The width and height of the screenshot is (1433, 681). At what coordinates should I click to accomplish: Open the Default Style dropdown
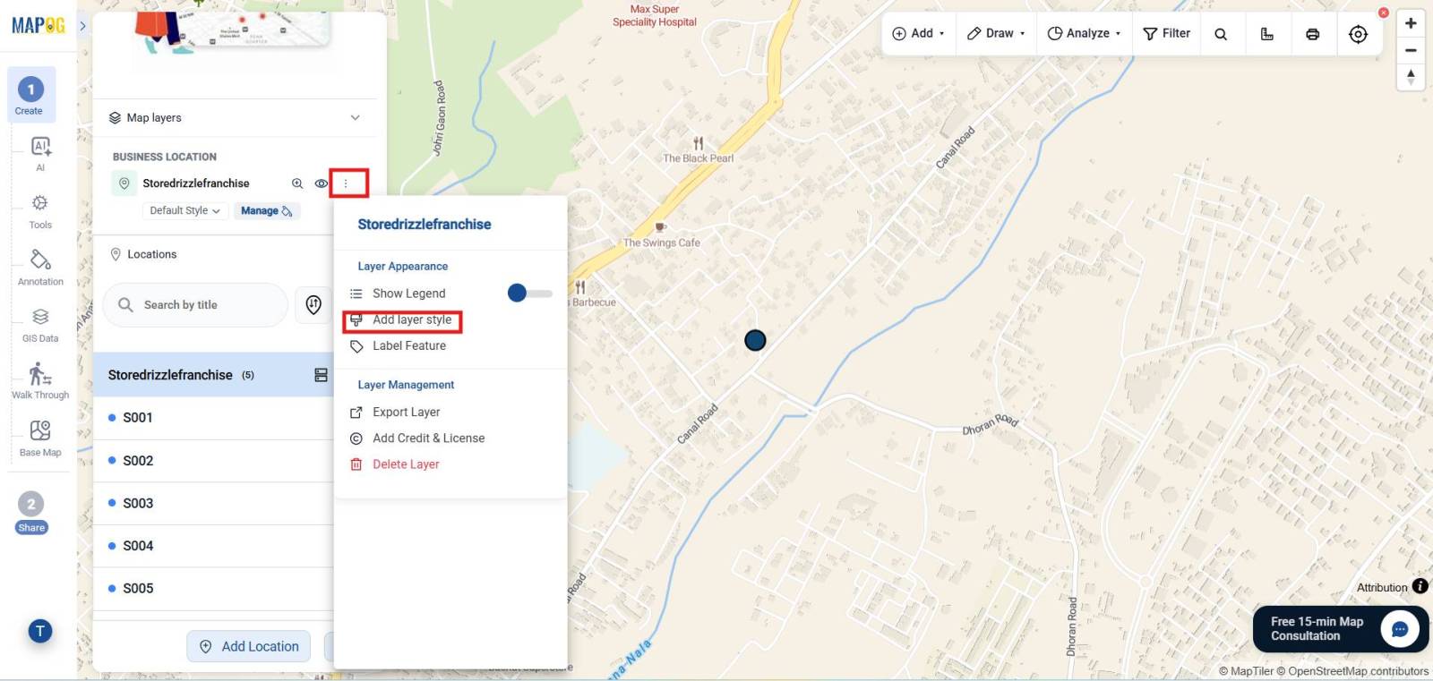[185, 210]
